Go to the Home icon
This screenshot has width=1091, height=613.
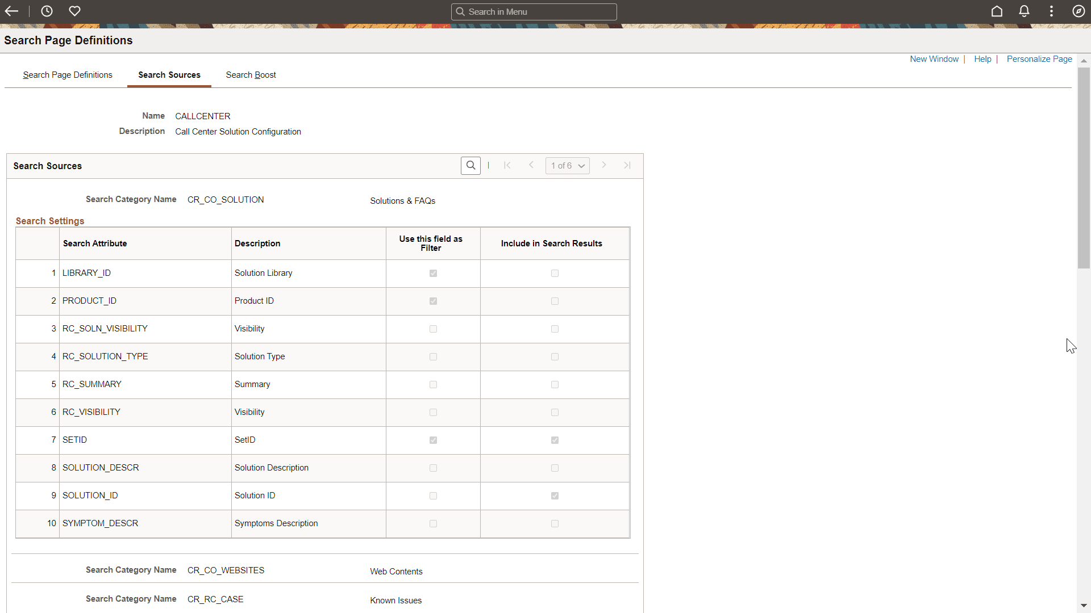[997, 11]
